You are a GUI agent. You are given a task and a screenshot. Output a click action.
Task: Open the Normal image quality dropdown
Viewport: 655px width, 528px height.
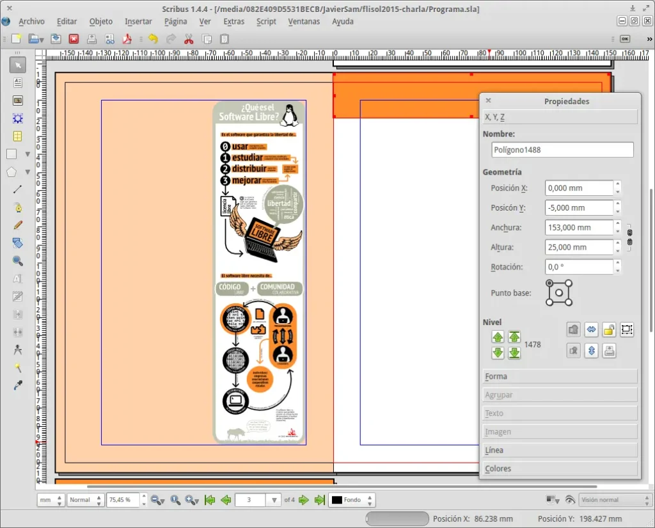coord(85,500)
